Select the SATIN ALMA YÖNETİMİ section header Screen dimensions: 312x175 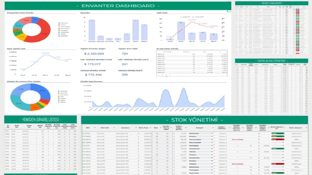pyautogui.click(x=271, y=61)
